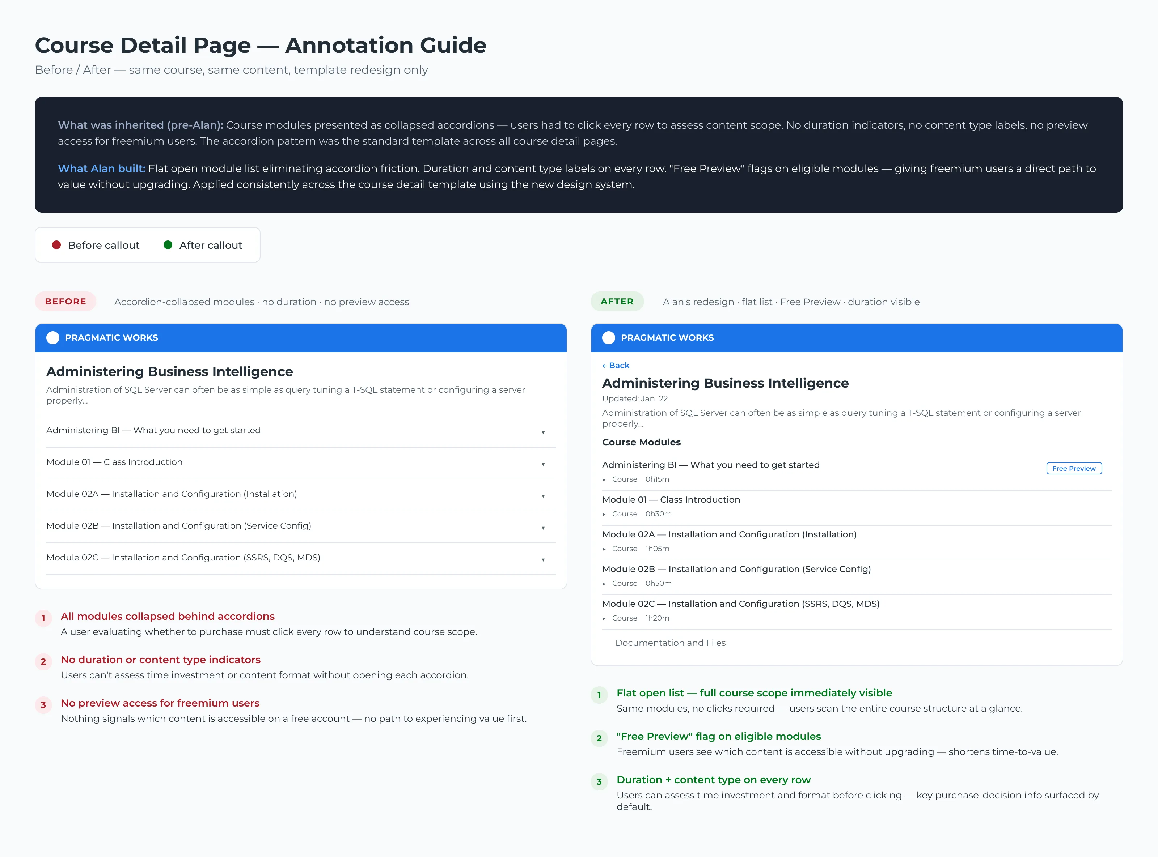The height and width of the screenshot is (857, 1158).
Task: Click the triangle icon beside Course 0h15m
Action: pyautogui.click(x=604, y=480)
